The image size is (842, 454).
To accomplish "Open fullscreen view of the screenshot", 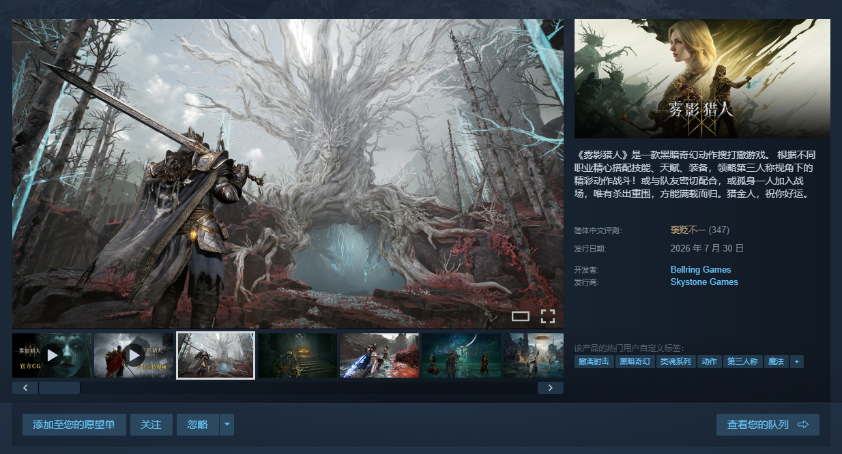I will point(548,316).
